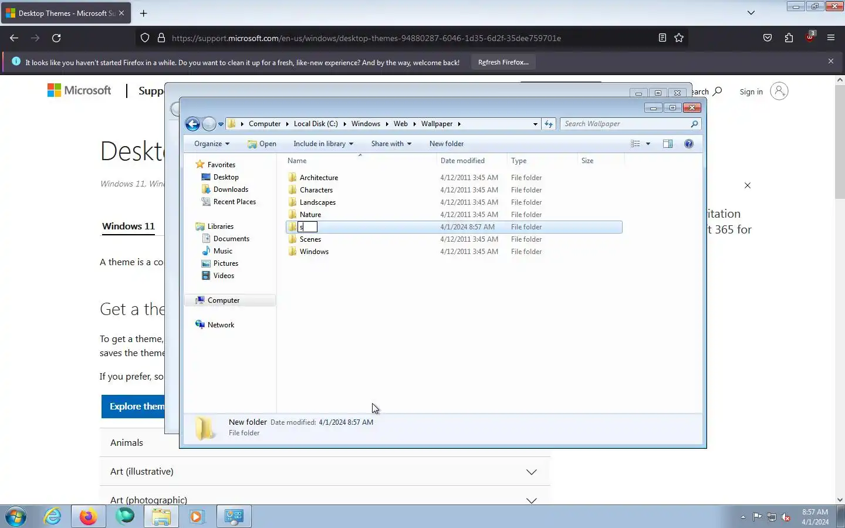The image size is (845, 528).
Task: Open Organize menu in Explorer
Action: pos(212,144)
